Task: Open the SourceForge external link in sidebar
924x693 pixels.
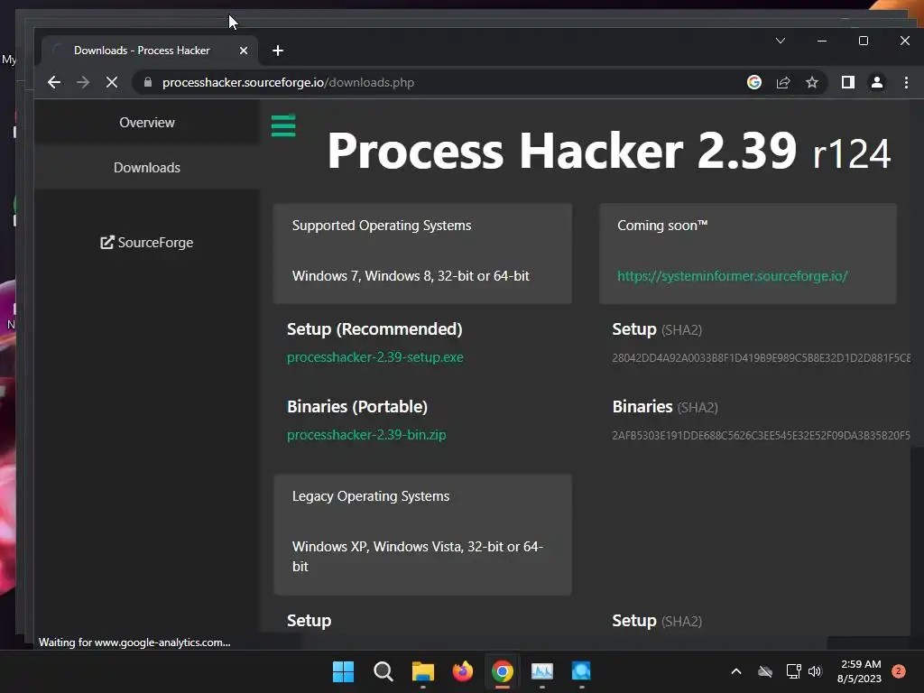Action: (x=147, y=242)
